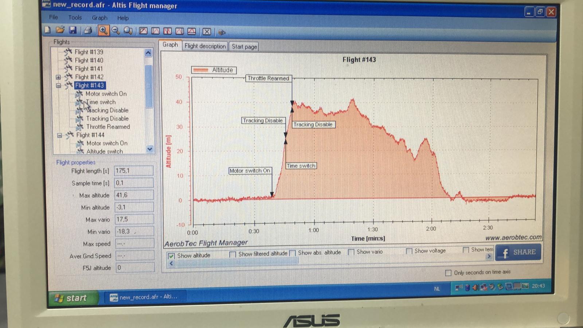Click the Altitude legend color swatch

pos(201,70)
